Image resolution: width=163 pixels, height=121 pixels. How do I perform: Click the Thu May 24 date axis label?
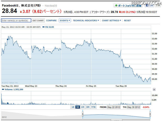point(61,86)
